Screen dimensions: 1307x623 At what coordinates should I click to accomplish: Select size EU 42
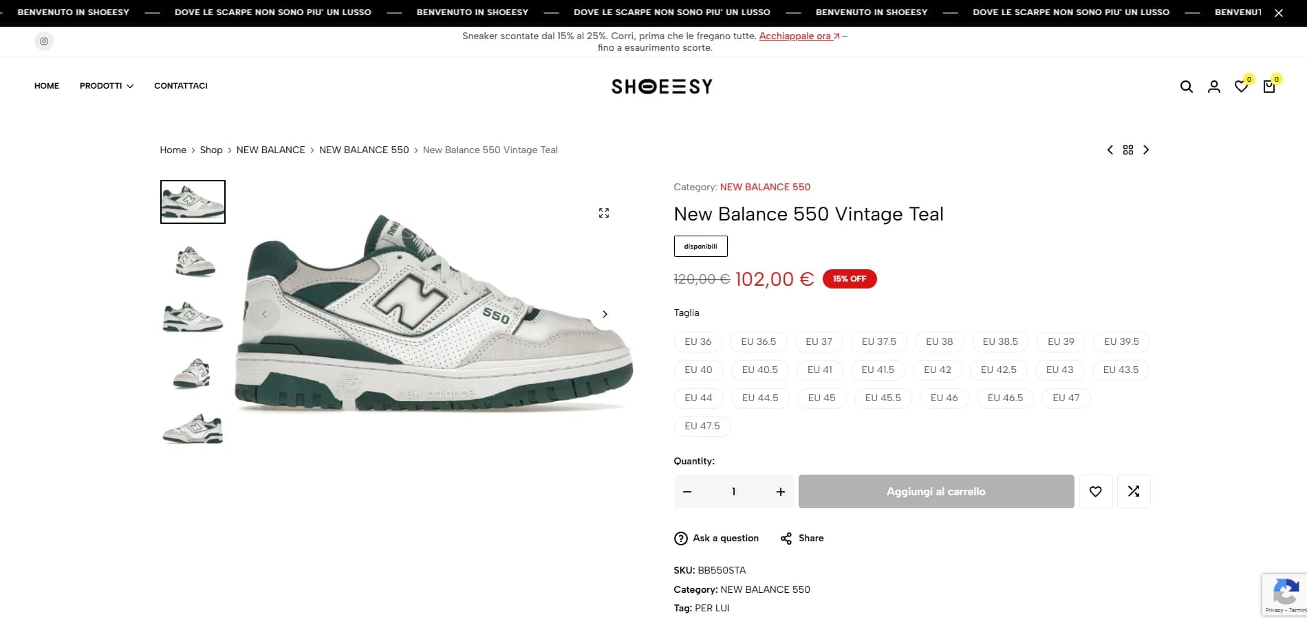click(938, 370)
